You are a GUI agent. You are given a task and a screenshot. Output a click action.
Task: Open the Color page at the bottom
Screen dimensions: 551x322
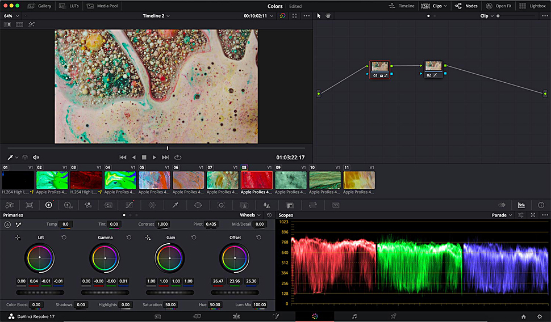315,316
